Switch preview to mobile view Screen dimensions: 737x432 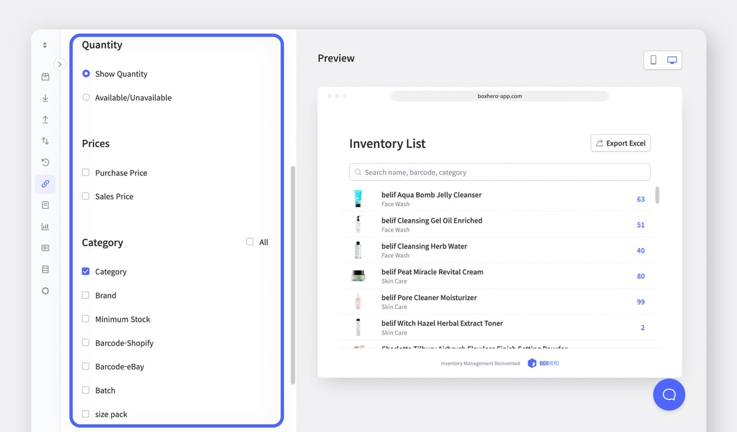pyautogui.click(x=653, y=60)
